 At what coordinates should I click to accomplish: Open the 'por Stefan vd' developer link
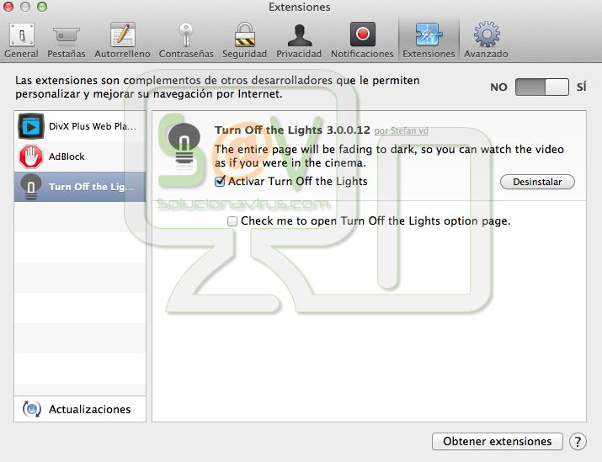402,130
